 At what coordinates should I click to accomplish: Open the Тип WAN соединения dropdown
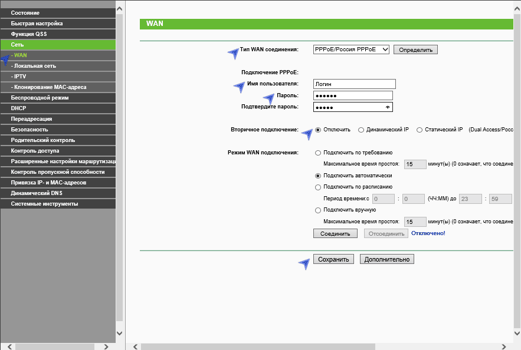352,49
